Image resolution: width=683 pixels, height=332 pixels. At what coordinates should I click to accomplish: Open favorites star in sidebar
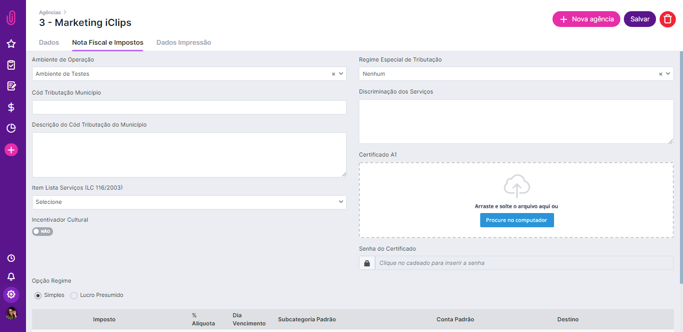pyautogui.click(x=11, y=44)
